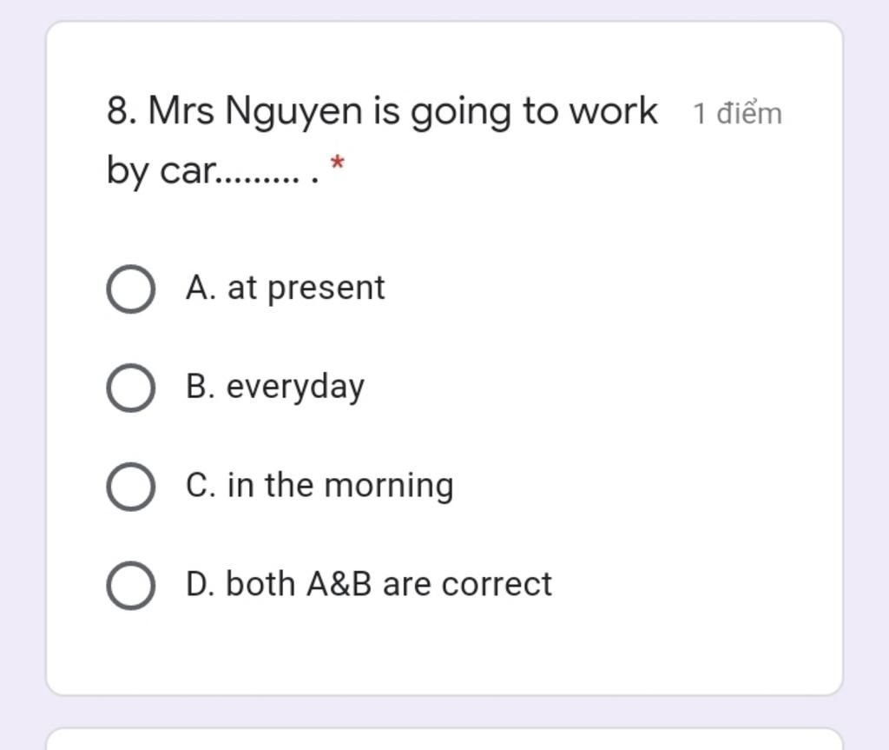Click the next question card below
The height and width of the screenshot is (750, 889).
(x=444, y=739)
